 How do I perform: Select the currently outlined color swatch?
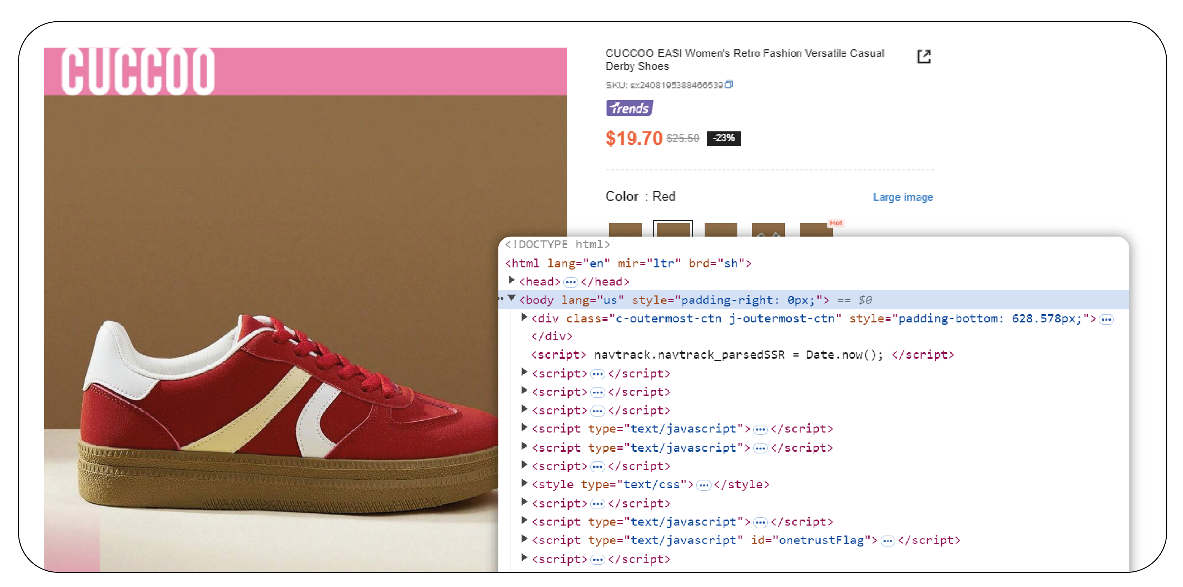coord(673,229)
